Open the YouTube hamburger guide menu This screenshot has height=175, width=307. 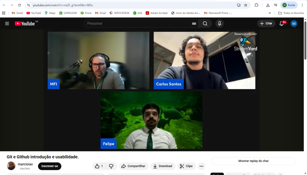pos(7,23)
